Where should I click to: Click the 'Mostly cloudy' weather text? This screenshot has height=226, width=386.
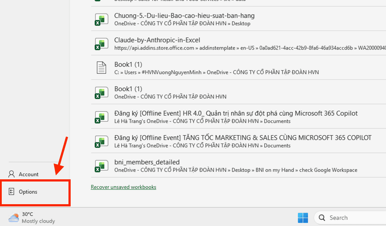click(x=38, y=221)
